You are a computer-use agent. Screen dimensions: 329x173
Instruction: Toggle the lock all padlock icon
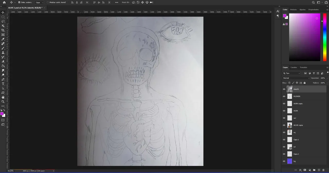tap(305, 83)
